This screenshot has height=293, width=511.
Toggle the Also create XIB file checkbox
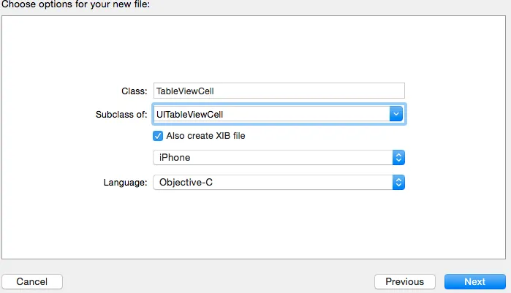point(157,136)
